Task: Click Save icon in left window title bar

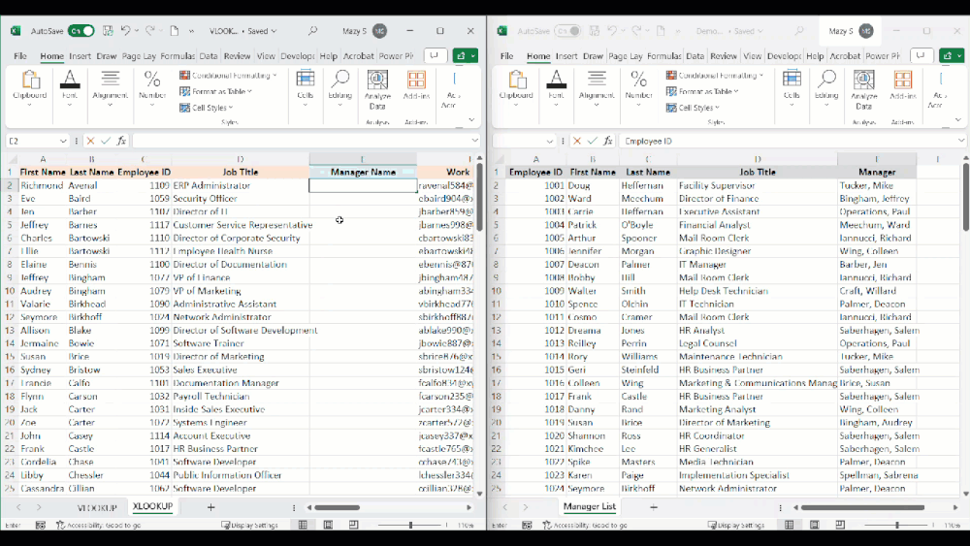Action: (108, 31)
